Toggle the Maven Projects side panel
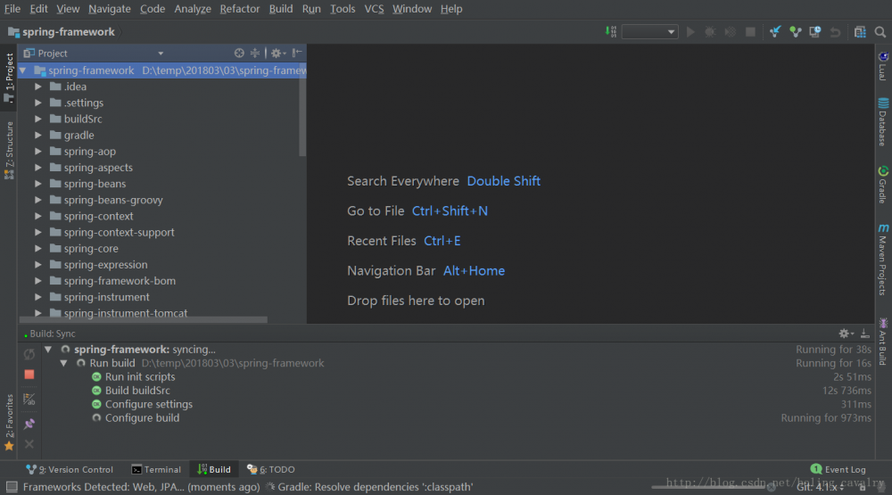The height and width of the screenshot is (495, 892). (x=883, y=260)
